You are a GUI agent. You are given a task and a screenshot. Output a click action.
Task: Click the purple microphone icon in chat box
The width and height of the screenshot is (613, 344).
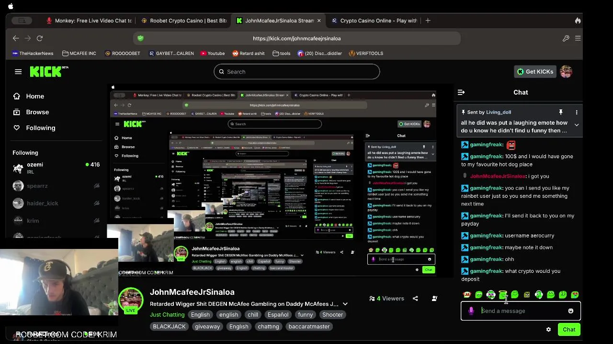pyautogui.click(x=471, y=311)
